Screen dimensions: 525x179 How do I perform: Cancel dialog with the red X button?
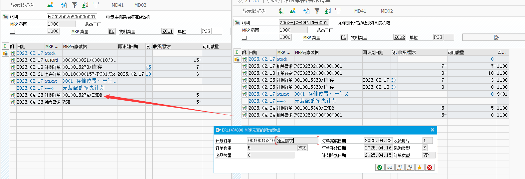pyautogui.click(x=430, y=167)
